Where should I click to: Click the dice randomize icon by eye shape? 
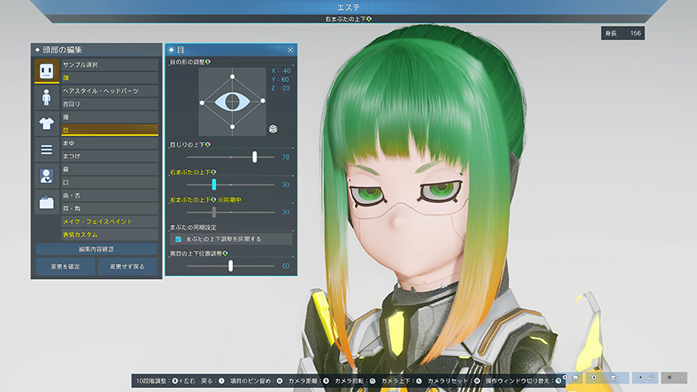pyautogui.click(x=273, y=128)
